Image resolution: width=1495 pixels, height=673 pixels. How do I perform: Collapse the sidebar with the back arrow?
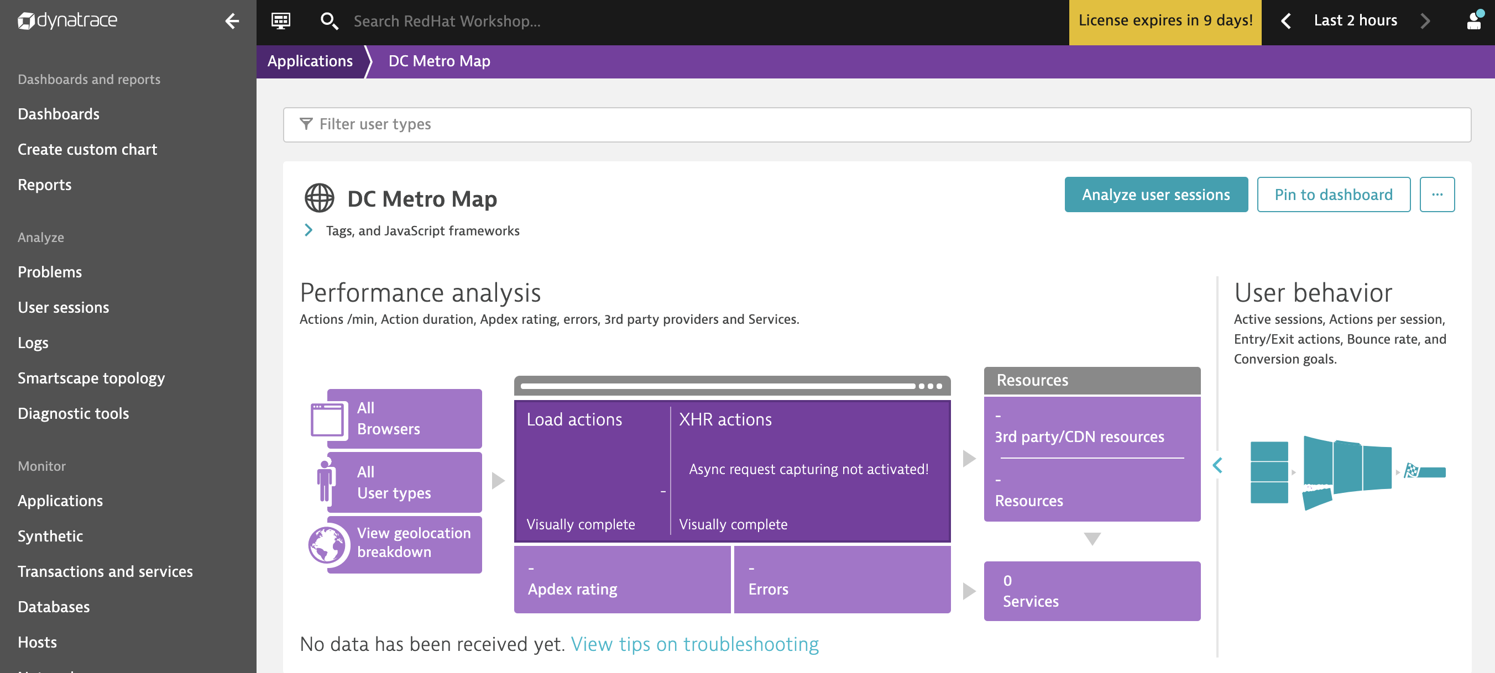pos(232,22)
